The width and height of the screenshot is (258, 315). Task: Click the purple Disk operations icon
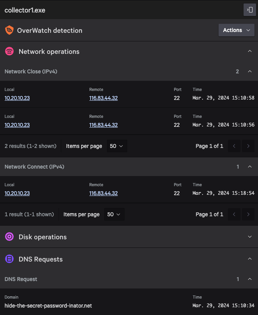point(9,237)
